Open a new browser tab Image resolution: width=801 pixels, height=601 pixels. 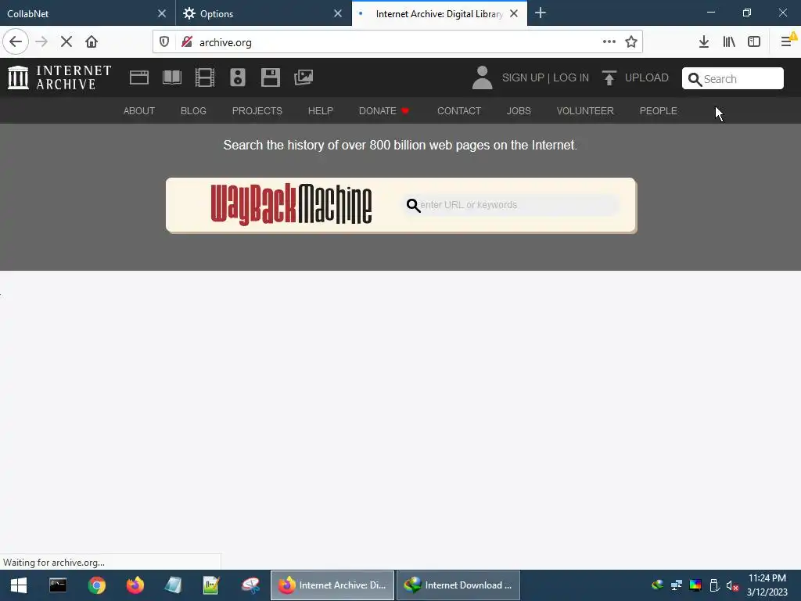tap(541, 13)
